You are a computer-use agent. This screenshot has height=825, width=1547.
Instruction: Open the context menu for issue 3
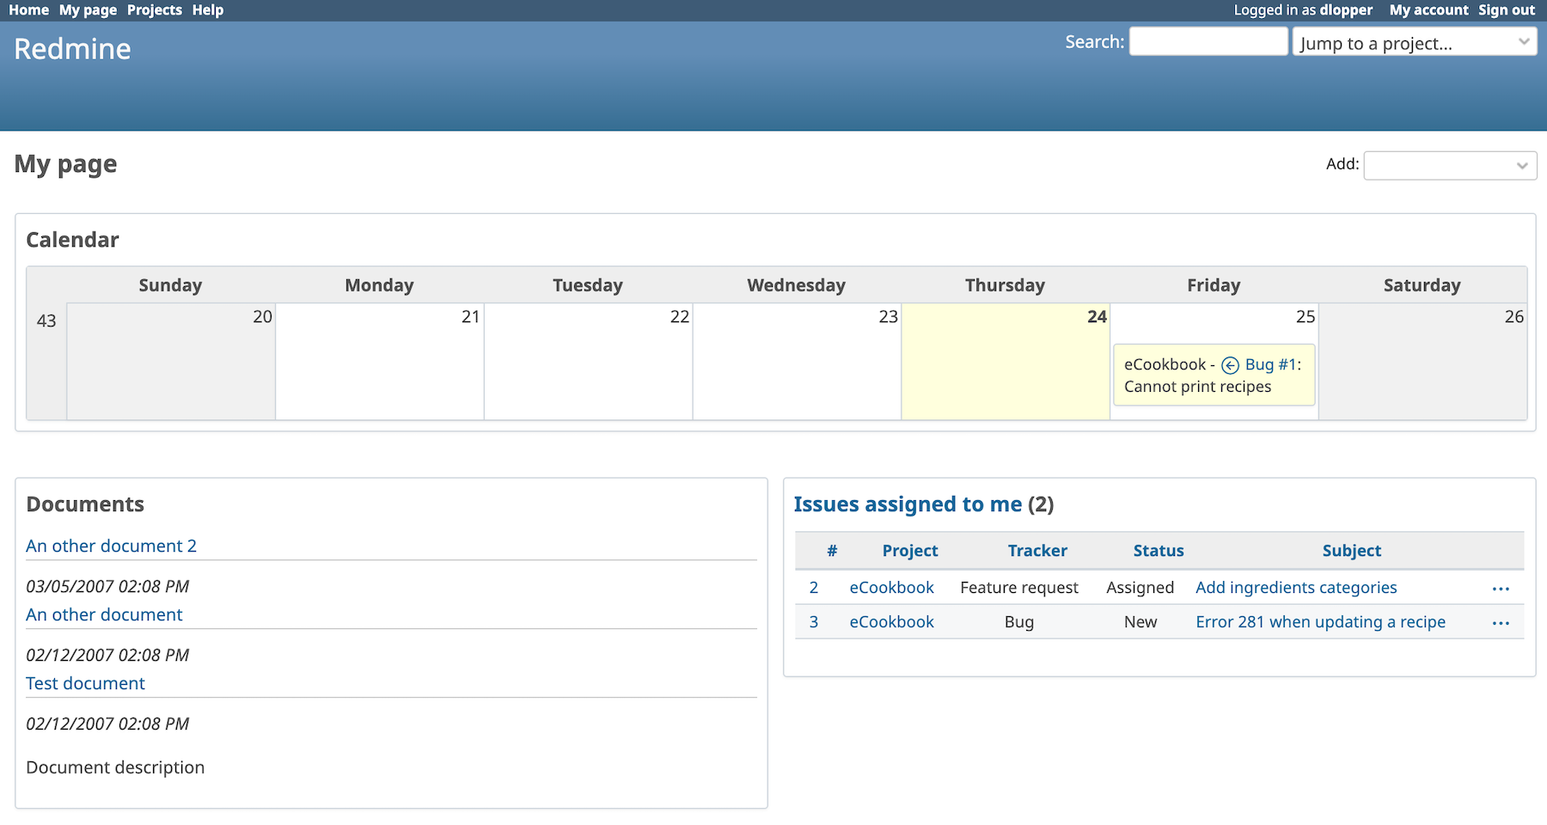[x=1501, y=622]
